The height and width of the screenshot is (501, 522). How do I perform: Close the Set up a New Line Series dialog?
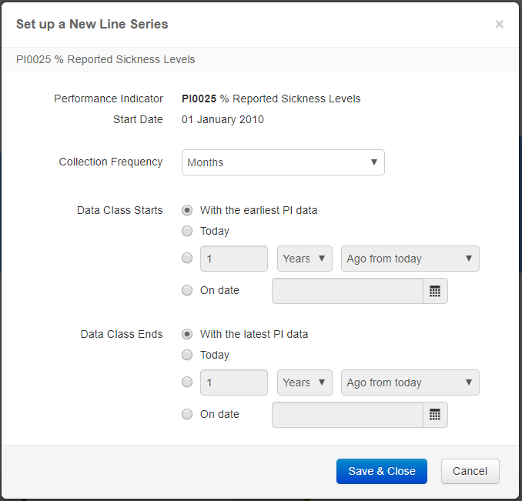coord(499,25)
